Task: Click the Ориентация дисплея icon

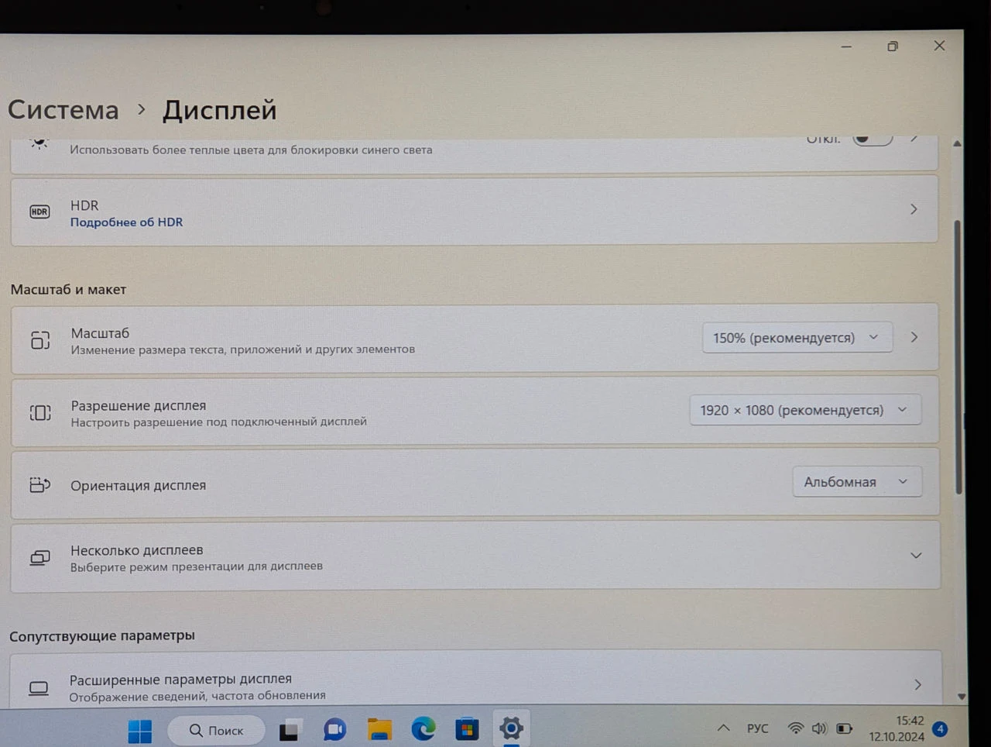Action: click(x=39, y=485)
